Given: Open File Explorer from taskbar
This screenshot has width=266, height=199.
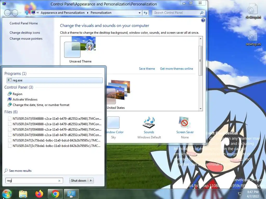Looking at the screenshot, I should (23, 194).
